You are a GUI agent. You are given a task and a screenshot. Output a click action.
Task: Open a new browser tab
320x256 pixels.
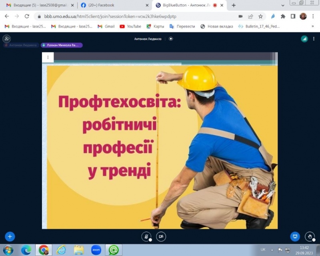tap(234, 5)
